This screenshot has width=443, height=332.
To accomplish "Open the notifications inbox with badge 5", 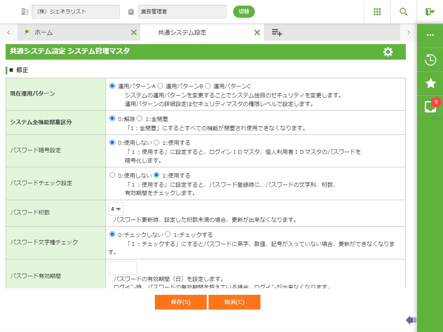I will 430,107.
